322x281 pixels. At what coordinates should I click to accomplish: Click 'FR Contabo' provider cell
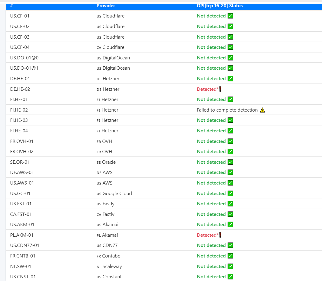tap(108, 256)
